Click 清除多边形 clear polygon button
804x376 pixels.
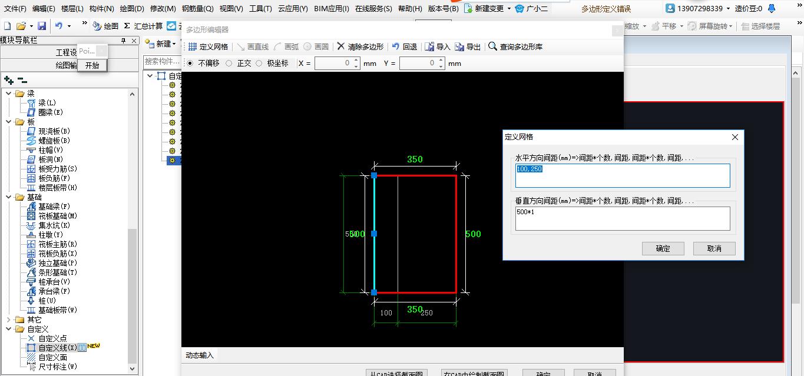coord(360,46)
